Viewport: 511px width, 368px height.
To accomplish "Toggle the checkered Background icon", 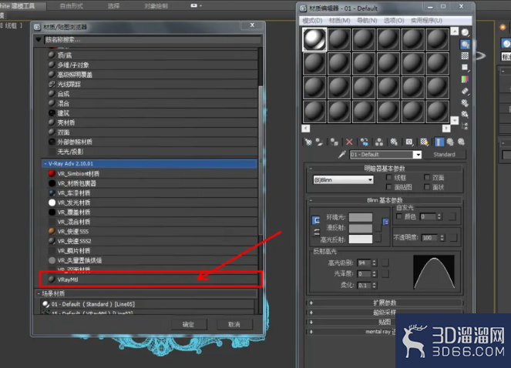I will (x=465, y=55).
